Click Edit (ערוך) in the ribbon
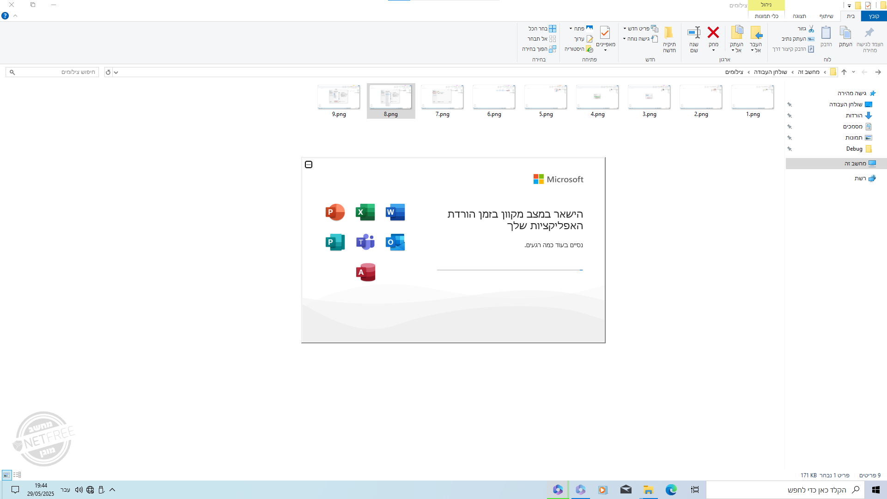The width and height of the screenshot is (887, 499). coord(583,39)
